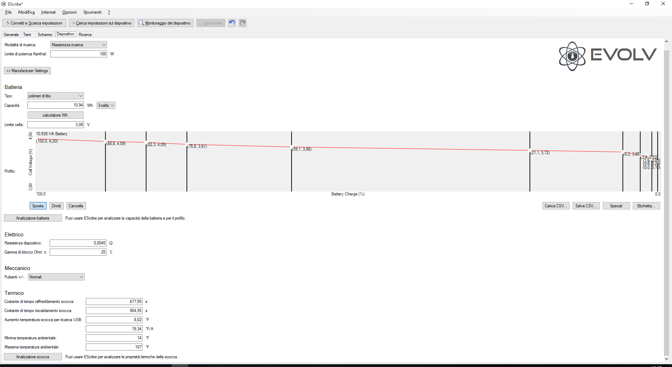Open the Strumenti menu
This screenshot has height=367, width=672.
tap(92, 12)
